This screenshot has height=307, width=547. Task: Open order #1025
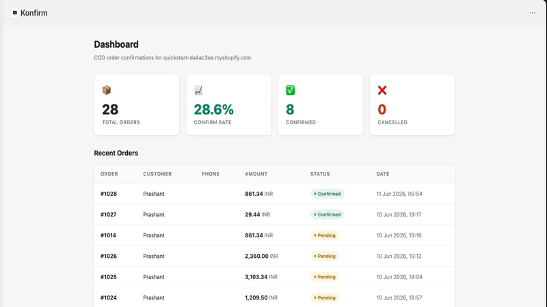(x=109, y=277)
